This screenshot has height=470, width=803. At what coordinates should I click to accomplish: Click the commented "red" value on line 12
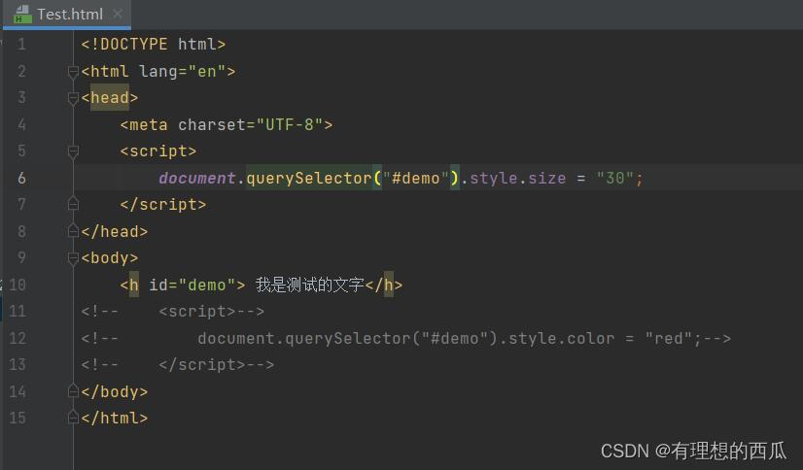point(668,338)
